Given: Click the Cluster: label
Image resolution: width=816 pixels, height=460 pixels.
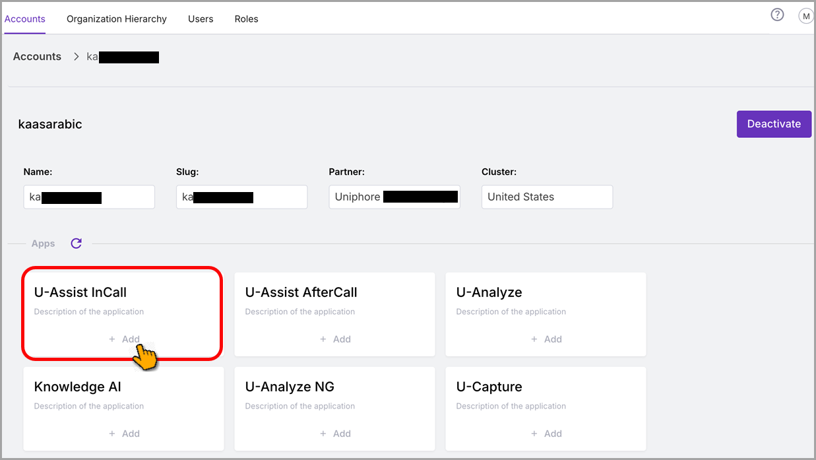Looking at the screenshot, I should tap(499, 172).
